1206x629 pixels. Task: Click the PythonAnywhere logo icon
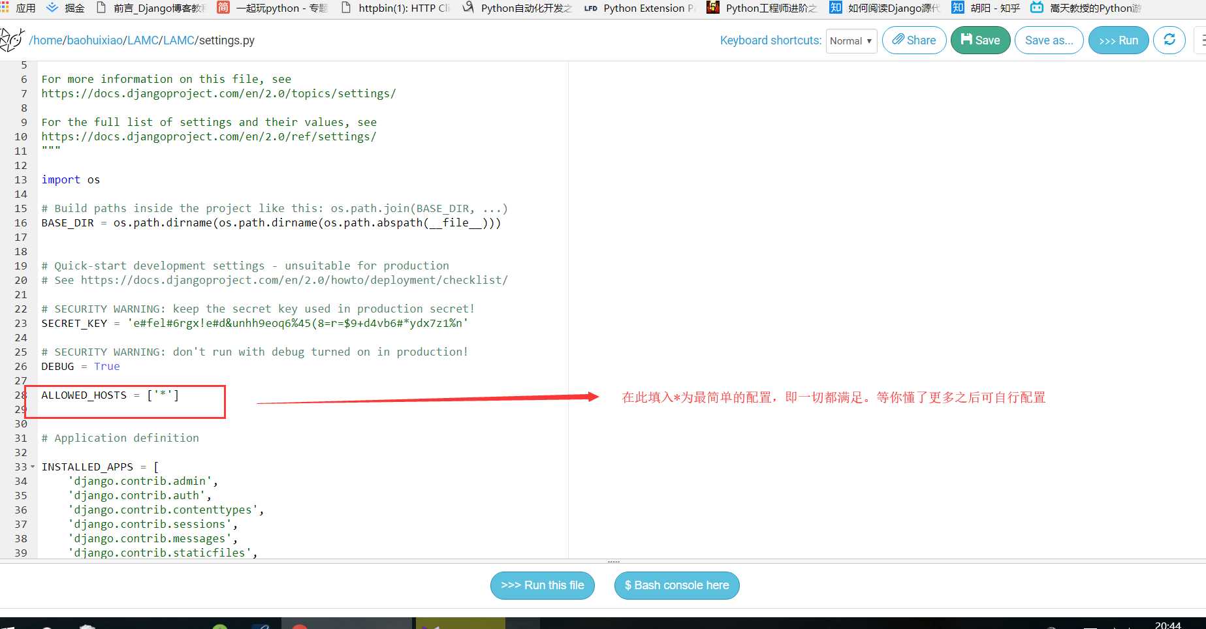coord(12,40)
